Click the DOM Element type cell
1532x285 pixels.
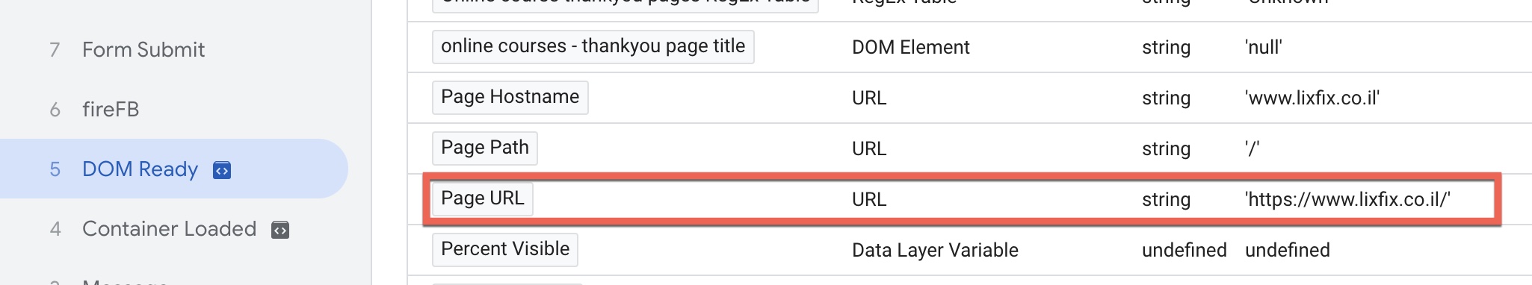coord(910,47)
